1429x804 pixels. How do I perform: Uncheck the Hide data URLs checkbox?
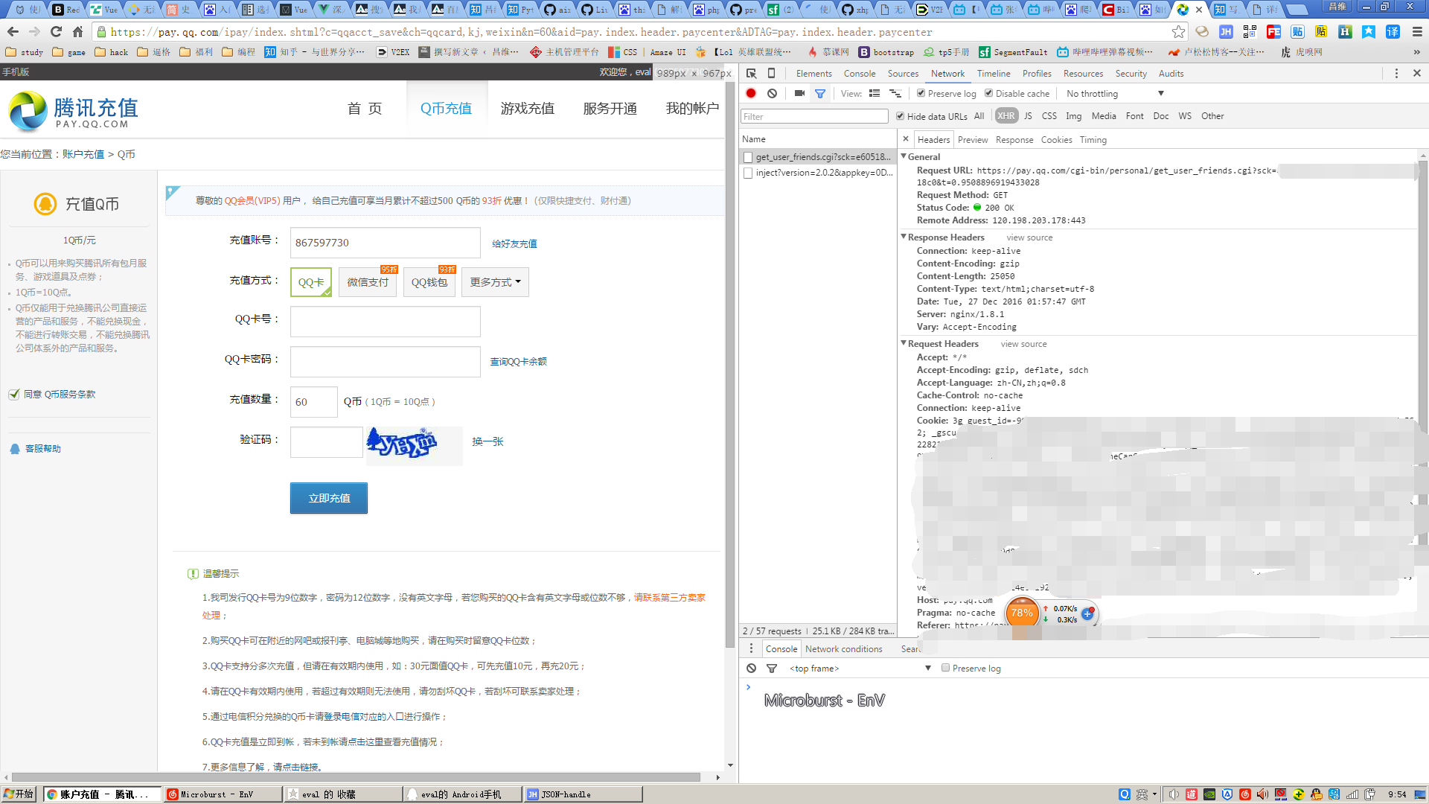tap(901, 116)
